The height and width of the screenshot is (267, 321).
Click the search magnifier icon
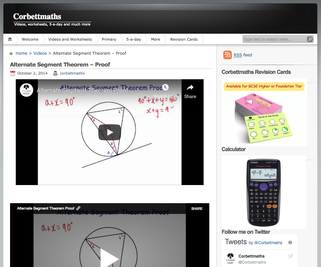click(310, 39)
